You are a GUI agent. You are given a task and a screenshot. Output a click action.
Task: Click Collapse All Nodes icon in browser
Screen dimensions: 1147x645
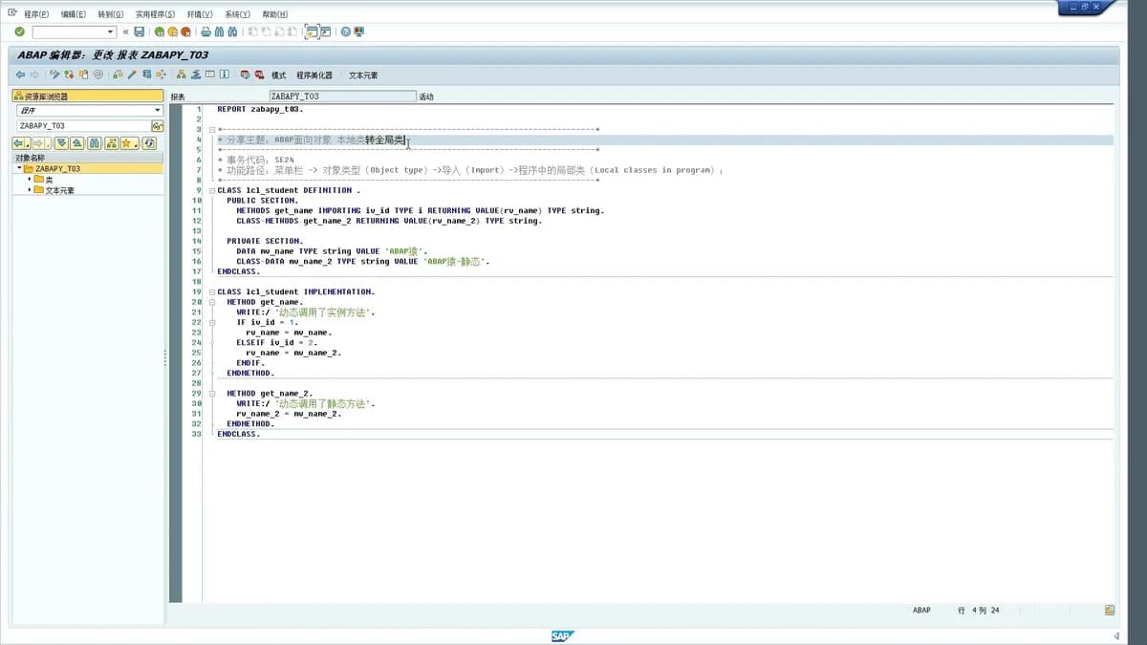77,143
